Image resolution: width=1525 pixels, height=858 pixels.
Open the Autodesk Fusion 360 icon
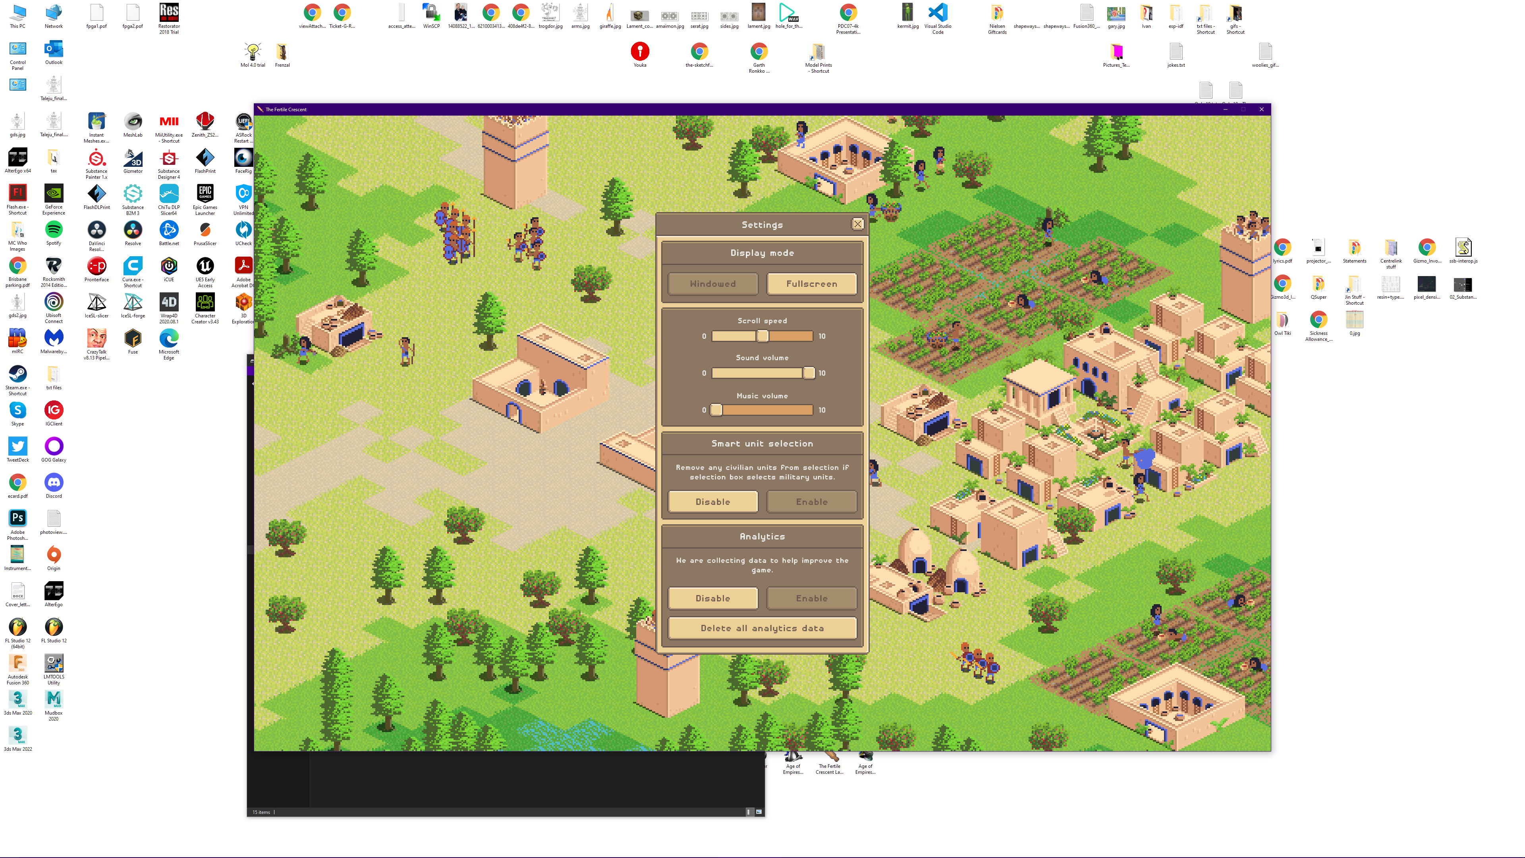tap(18, 669)
